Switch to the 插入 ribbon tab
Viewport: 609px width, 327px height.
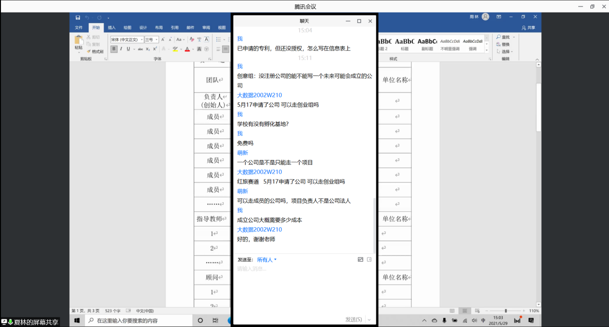pyautogui.click(x=111, y=27)
